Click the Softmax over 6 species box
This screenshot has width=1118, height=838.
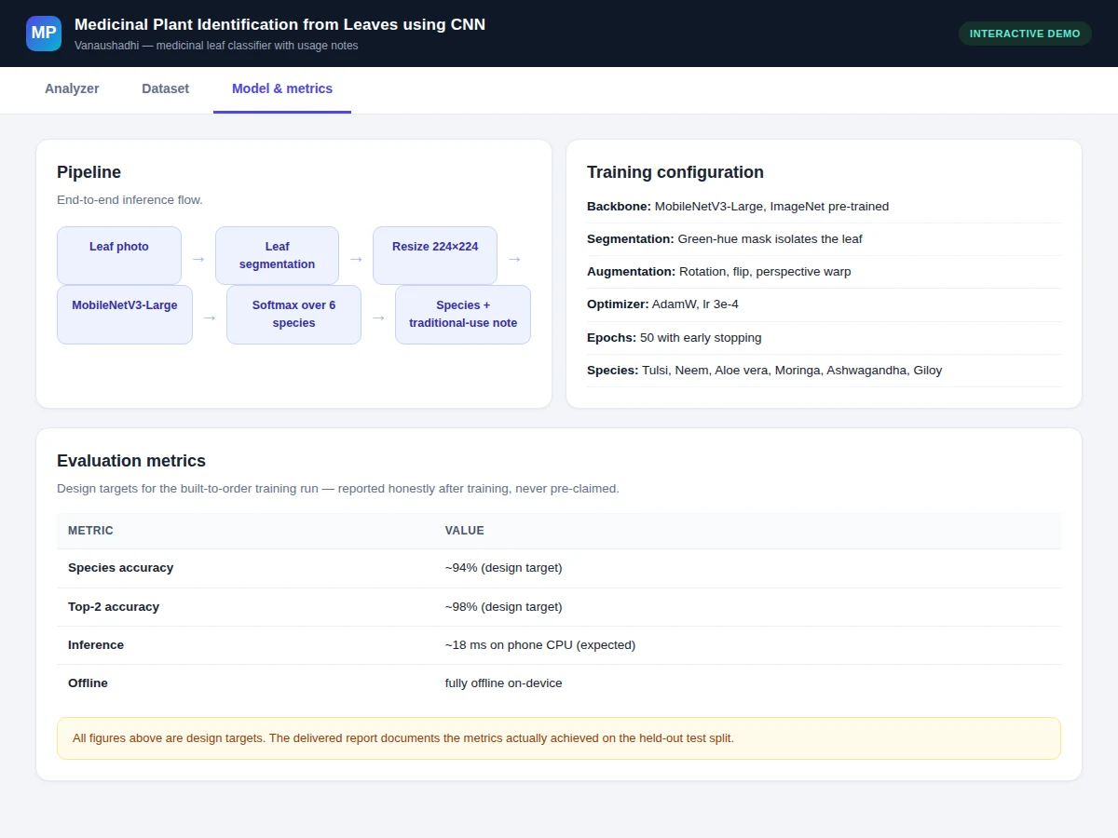[293, 315]
